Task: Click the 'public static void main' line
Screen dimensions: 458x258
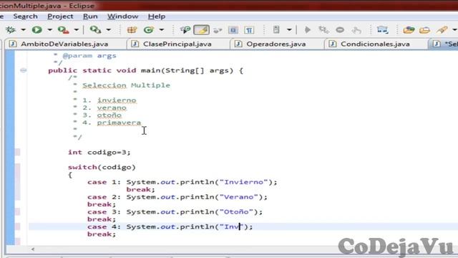Action: [x=145, y=70]
